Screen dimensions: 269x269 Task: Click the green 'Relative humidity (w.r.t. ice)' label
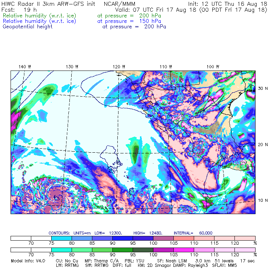(x=40, y=16)
